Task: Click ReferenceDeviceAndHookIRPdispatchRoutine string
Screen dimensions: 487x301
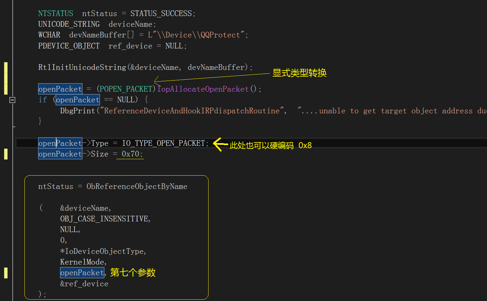Action: [x=192, y=111]
